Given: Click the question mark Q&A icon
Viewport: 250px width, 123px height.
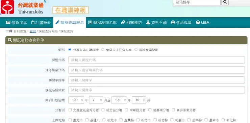Looking at the screenshot, I should 198,23.
